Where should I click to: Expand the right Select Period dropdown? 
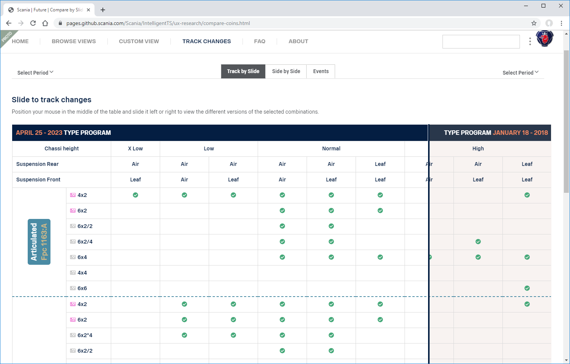[x=520, y=72]
